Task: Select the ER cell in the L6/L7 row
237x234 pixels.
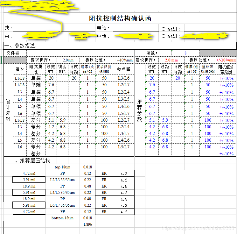Action: pyautogui.click(x=104, y=205)
